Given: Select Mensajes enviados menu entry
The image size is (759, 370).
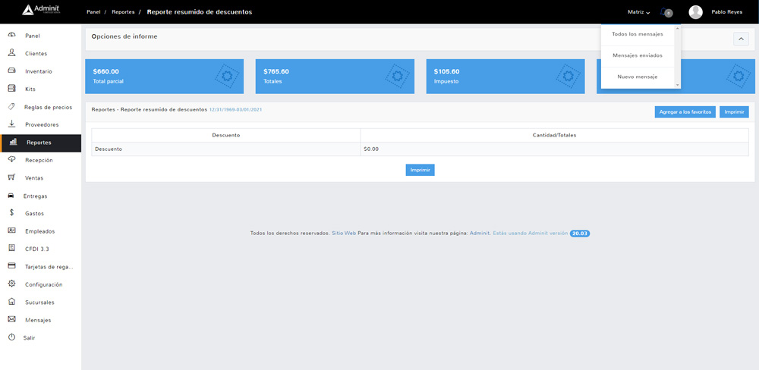Looking at the screenshot, I should coord(637,55).
